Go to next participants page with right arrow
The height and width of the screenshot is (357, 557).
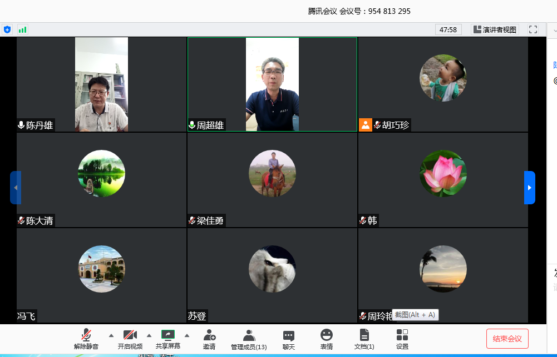[529, 188]
